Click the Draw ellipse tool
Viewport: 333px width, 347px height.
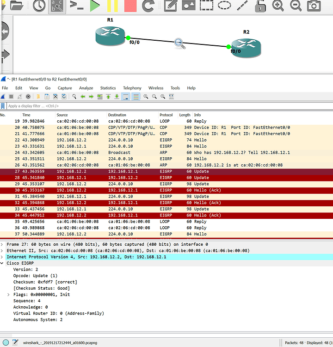tap(224, 6)
